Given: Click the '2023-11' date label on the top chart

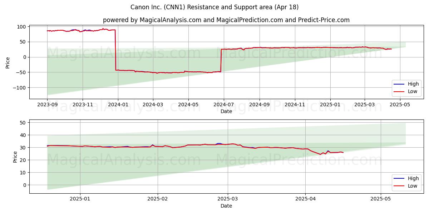Looking at the screenshot, I should click(83, 105).
